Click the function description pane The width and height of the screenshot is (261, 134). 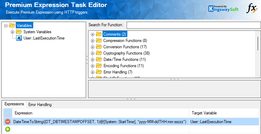(x=175, y=89)
